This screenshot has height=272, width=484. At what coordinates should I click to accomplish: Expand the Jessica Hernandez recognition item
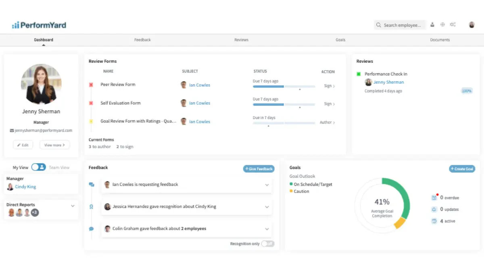pos(267,207)
